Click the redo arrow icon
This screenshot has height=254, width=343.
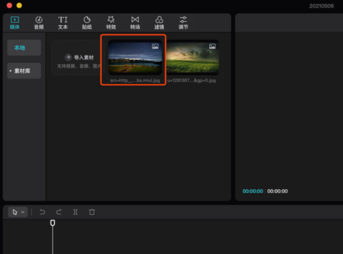[x=59, y=212]
